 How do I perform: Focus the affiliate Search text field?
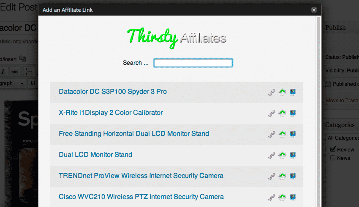193,63
